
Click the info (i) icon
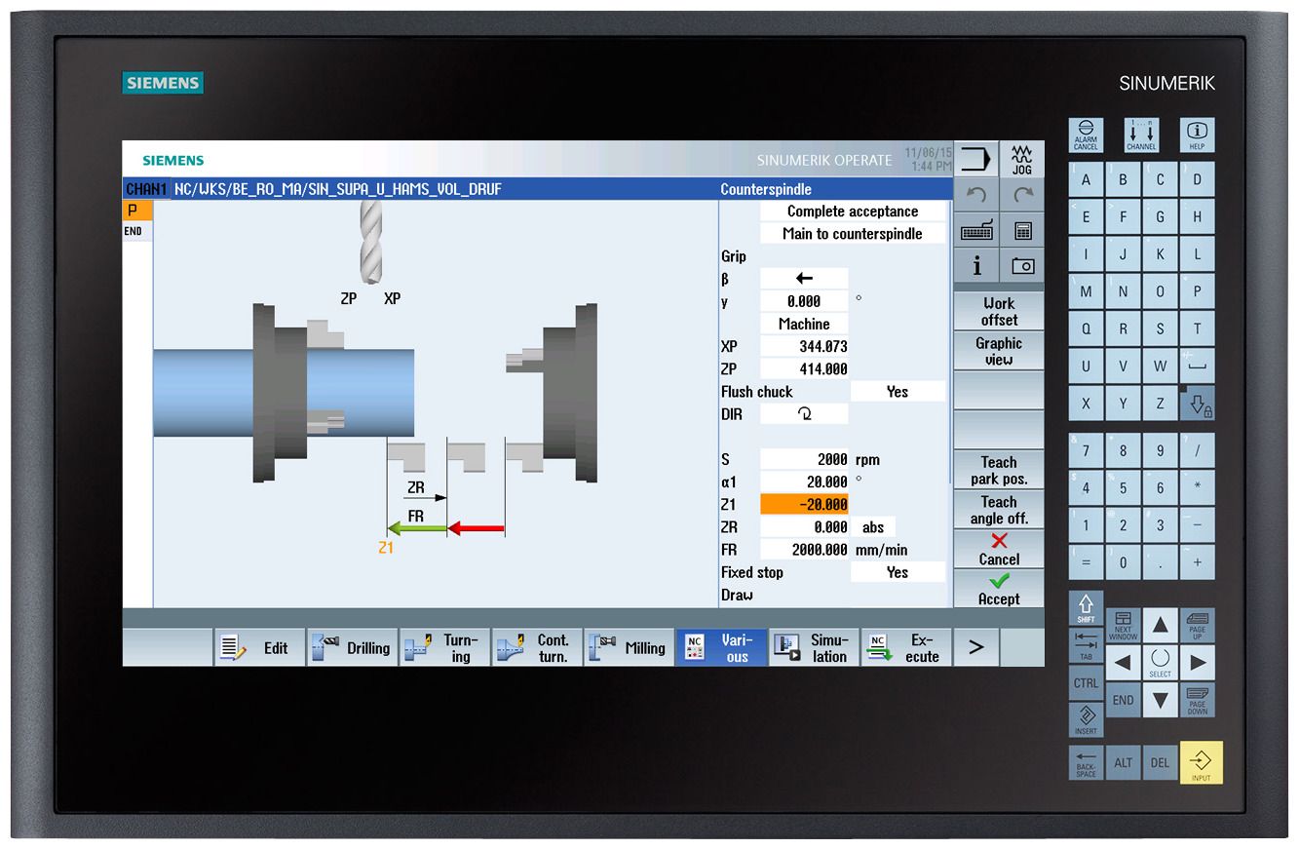976,264
